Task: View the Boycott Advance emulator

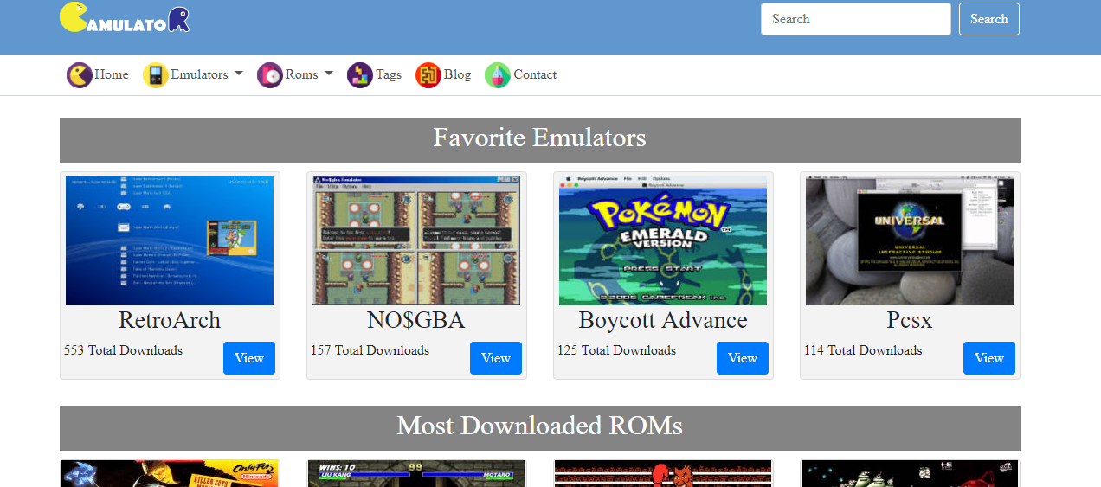Action: pos(743,358)
